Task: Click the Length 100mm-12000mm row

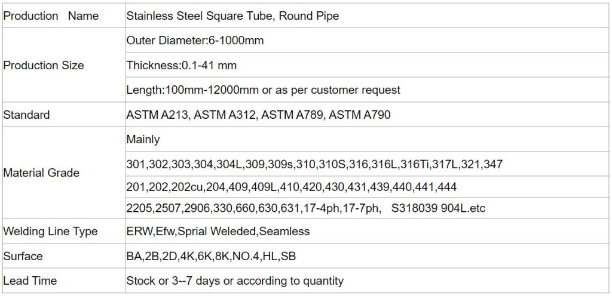Action: click(263, 90)
